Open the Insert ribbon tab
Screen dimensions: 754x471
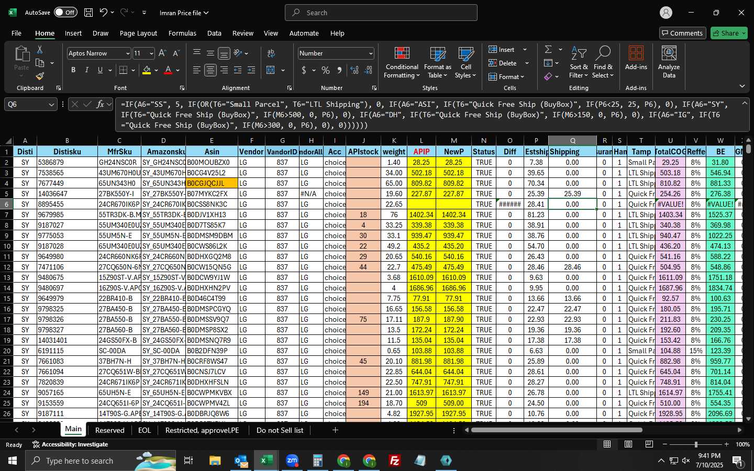73,33
